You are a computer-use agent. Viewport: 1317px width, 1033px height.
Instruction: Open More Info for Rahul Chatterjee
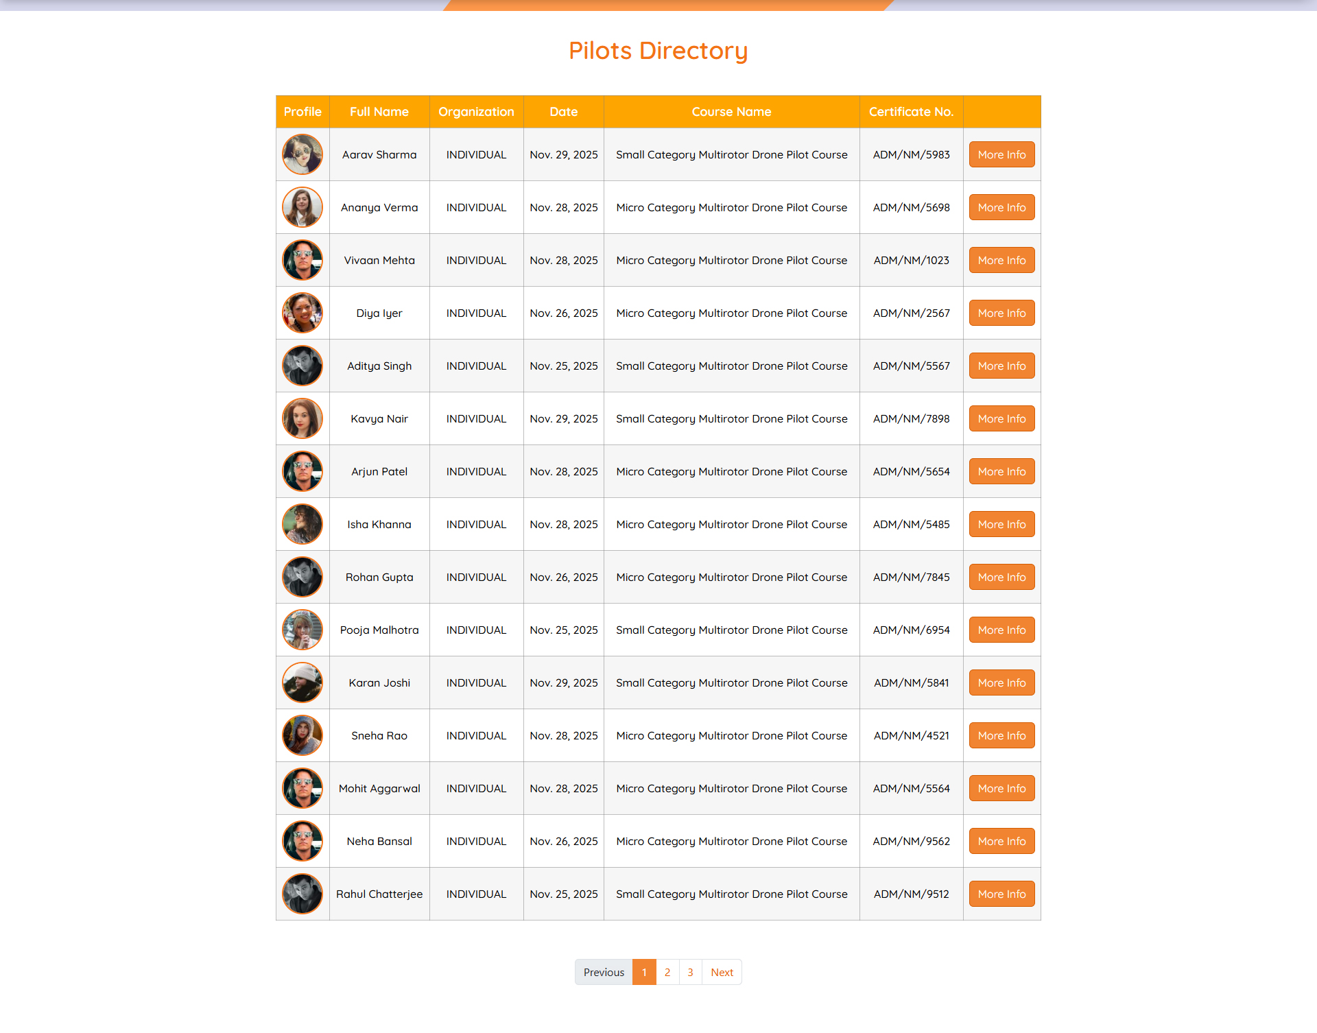point(1001,894)
